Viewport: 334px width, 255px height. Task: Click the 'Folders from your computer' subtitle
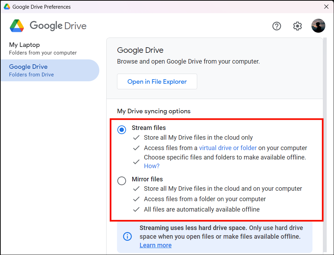[x=42, y=53]
